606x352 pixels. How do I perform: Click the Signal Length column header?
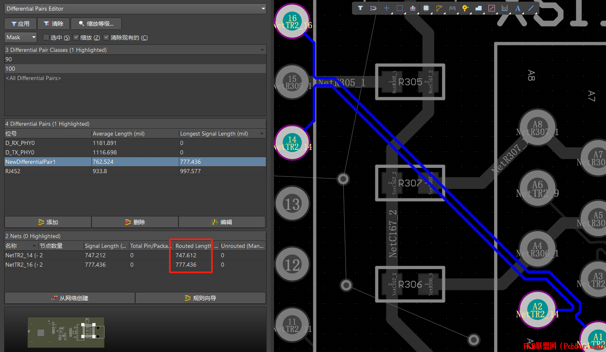[106, 246]
